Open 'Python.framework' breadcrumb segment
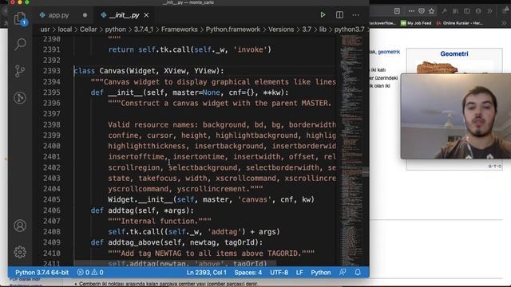The width and height of the screenshot is (511, 287). tap(233, 29)
